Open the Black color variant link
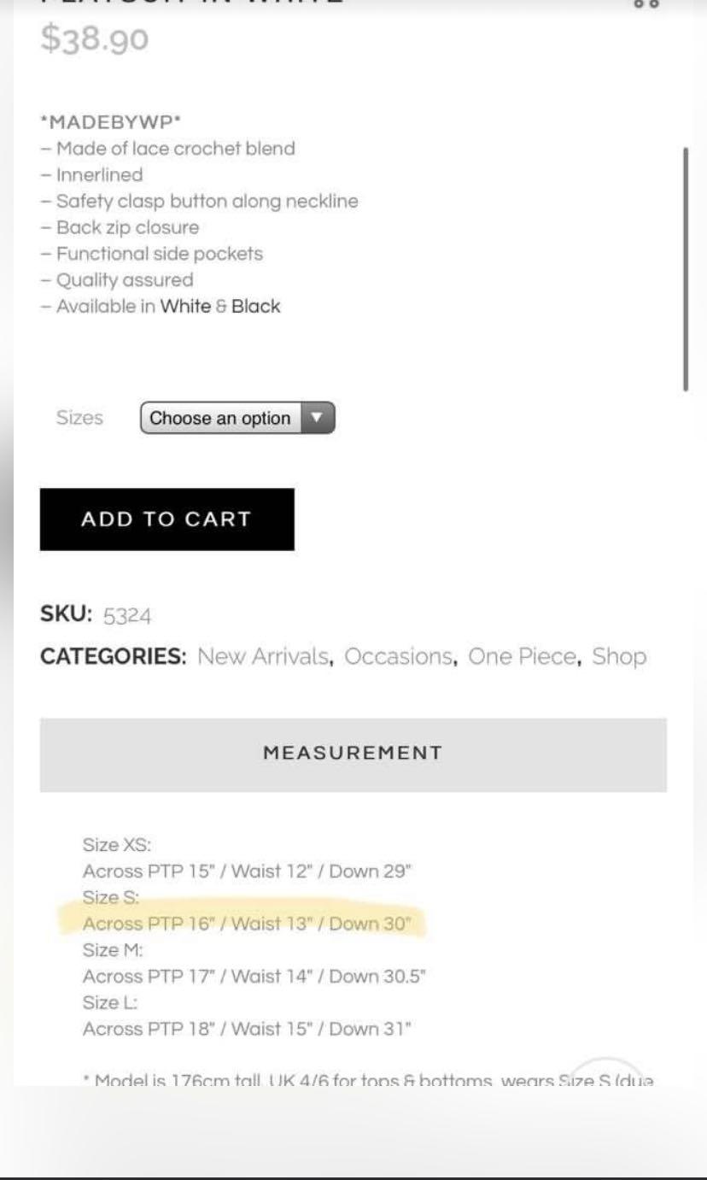 point(255,307)
